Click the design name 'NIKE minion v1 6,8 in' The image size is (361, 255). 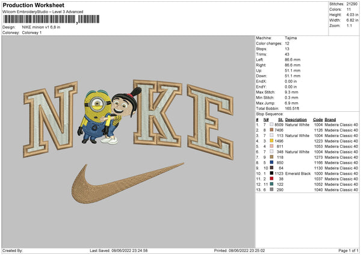[41, 27]
